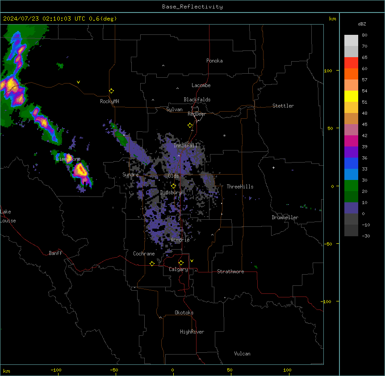Image resolution: width=385 pixels, height=376 pixels.
Task: Click the dBZ legend heading
Action: 362,24
